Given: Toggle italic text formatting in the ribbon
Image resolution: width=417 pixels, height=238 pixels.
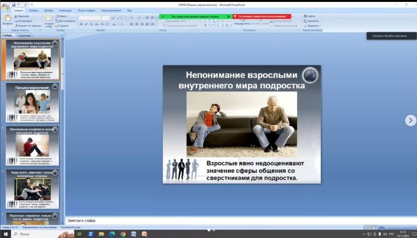Looking at the screenshot, I should [85, 24].
